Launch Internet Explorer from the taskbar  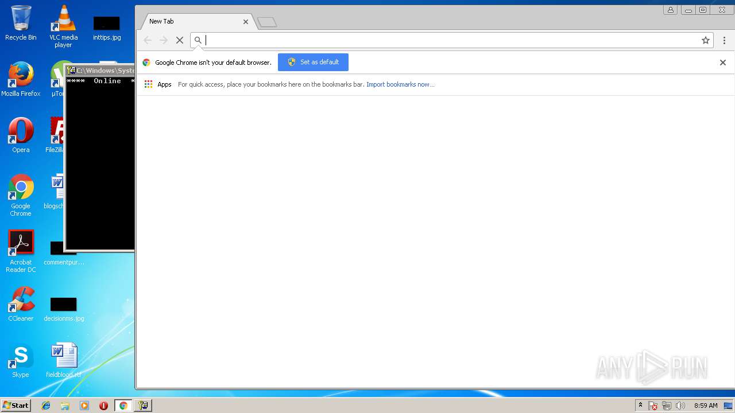point(46,406)
